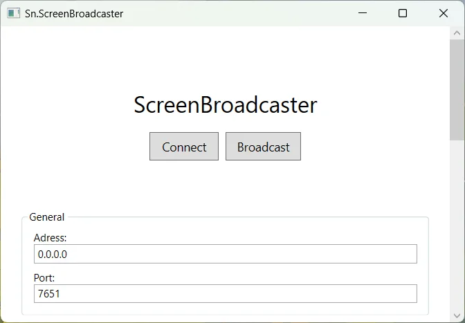465x323 pixels.
Task: Click the empty scrollbar track below the thumb
Action: point(457,225)
